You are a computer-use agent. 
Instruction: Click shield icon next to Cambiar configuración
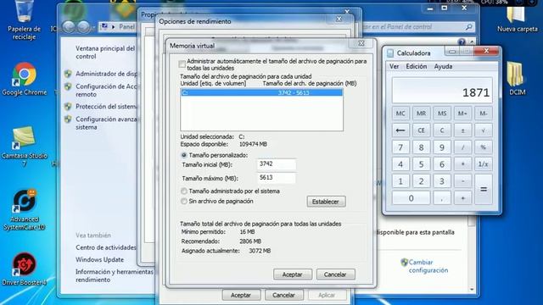(x=404, y=263)
